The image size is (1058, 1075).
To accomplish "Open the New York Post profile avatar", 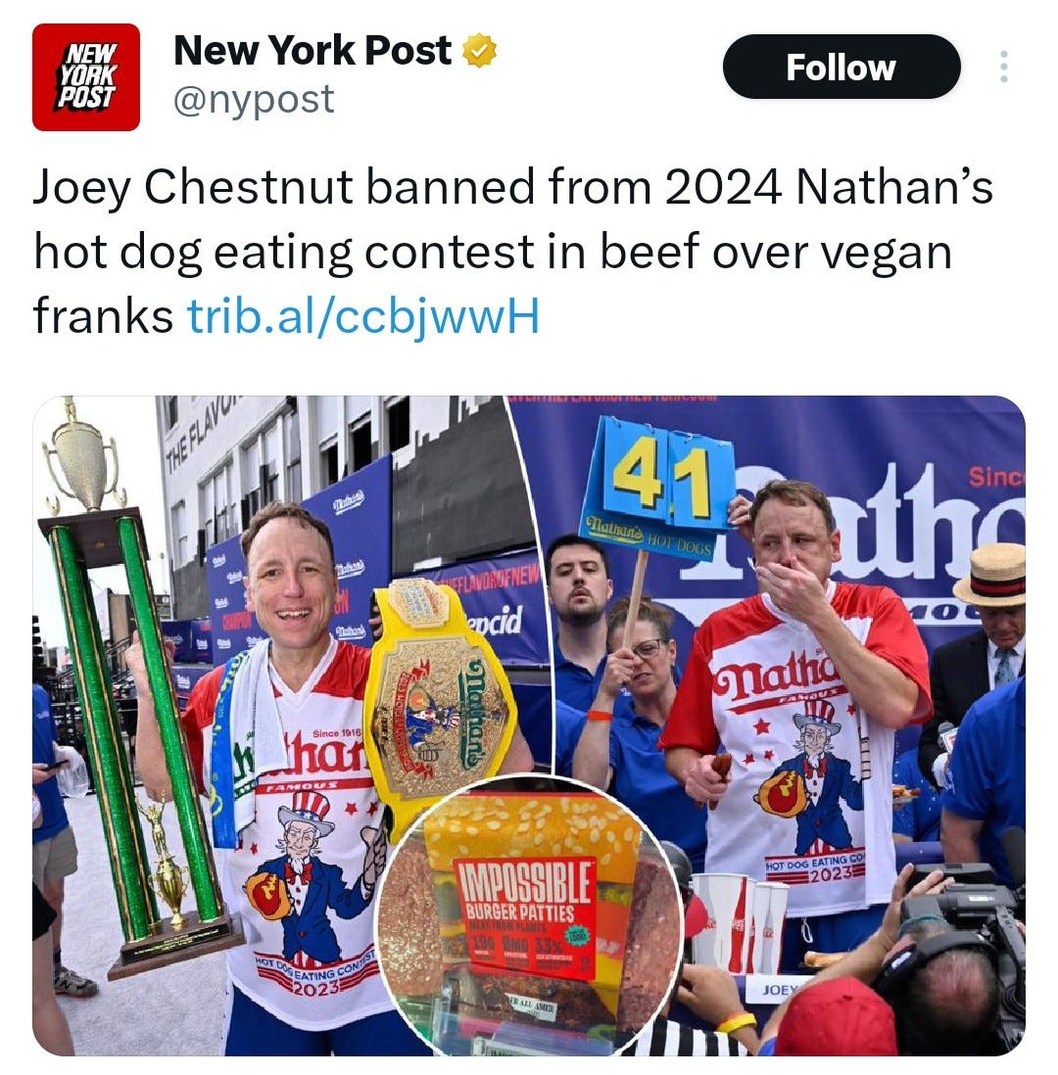I will [86, 76].
